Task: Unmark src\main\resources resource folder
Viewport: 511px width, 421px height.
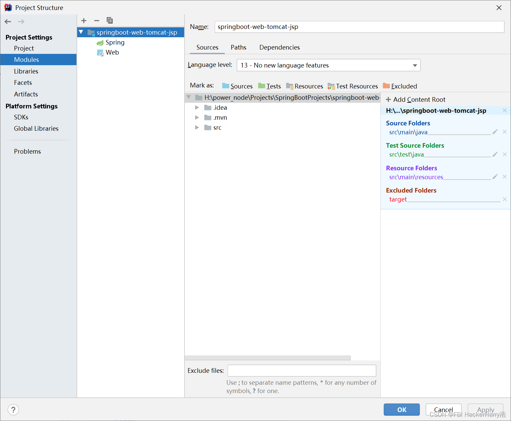Action: click(505, 177)
